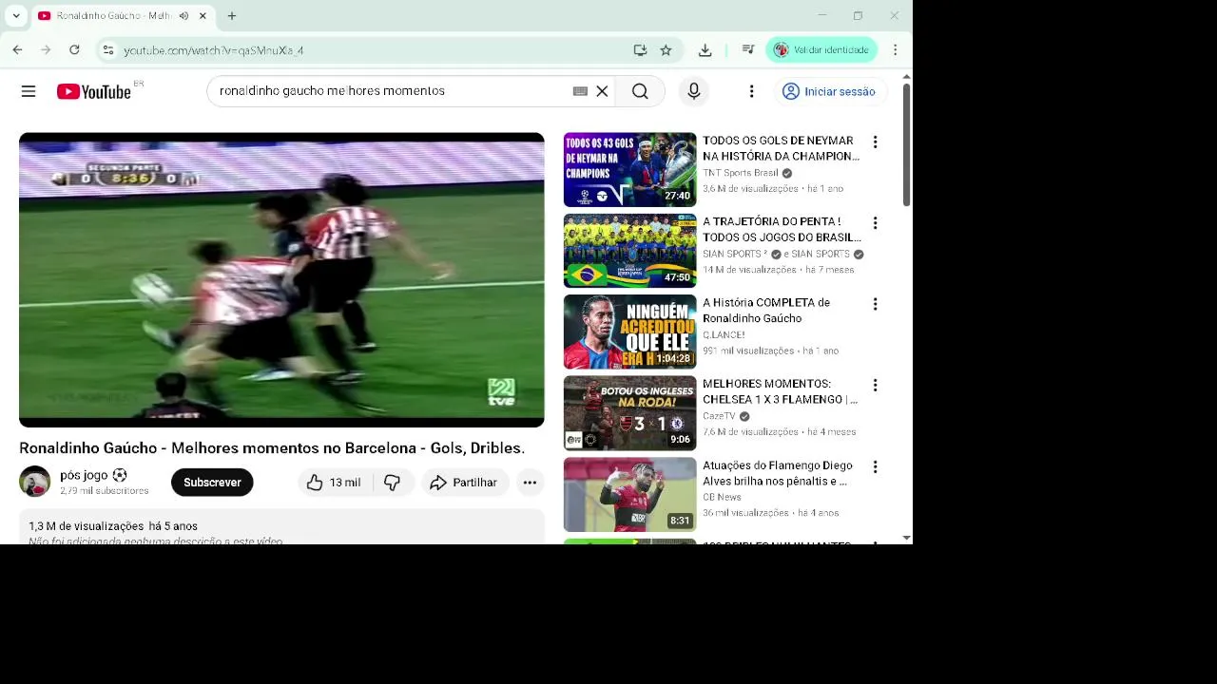Open browser downloads
This screenshot has width=1217, height=684.
(705, 50)
